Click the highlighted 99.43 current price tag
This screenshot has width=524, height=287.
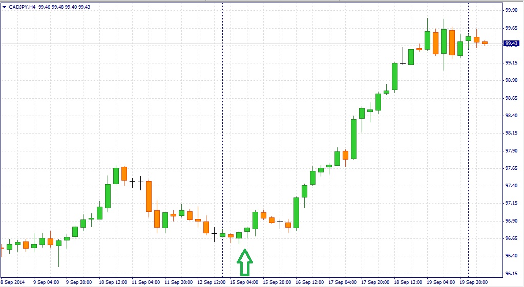(512, 43)
